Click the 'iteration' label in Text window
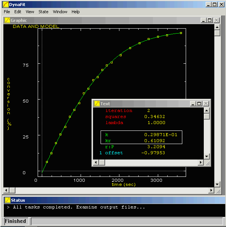Viewport: 226px width, 227px height. 119,110
